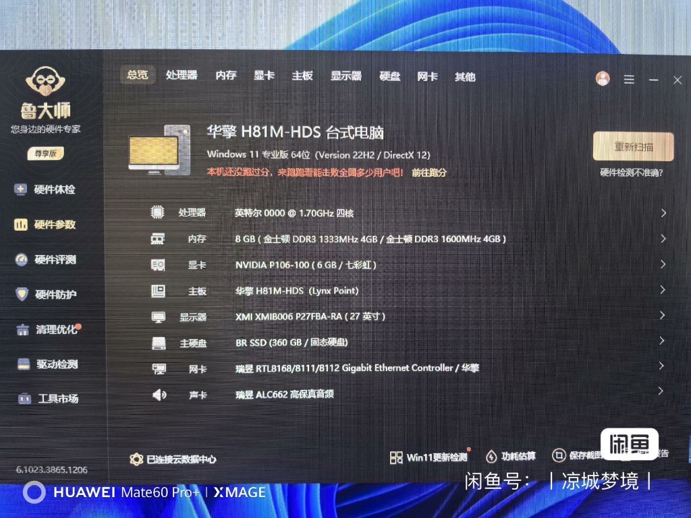Click the 瑞昱 ALC662 高保真音频 text
Viewport: 691px width, 518px height.
pyautogui.click(x=284, y=394)
